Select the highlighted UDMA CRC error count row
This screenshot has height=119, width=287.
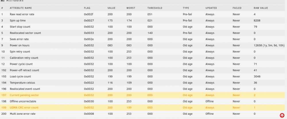pos(143,108)
